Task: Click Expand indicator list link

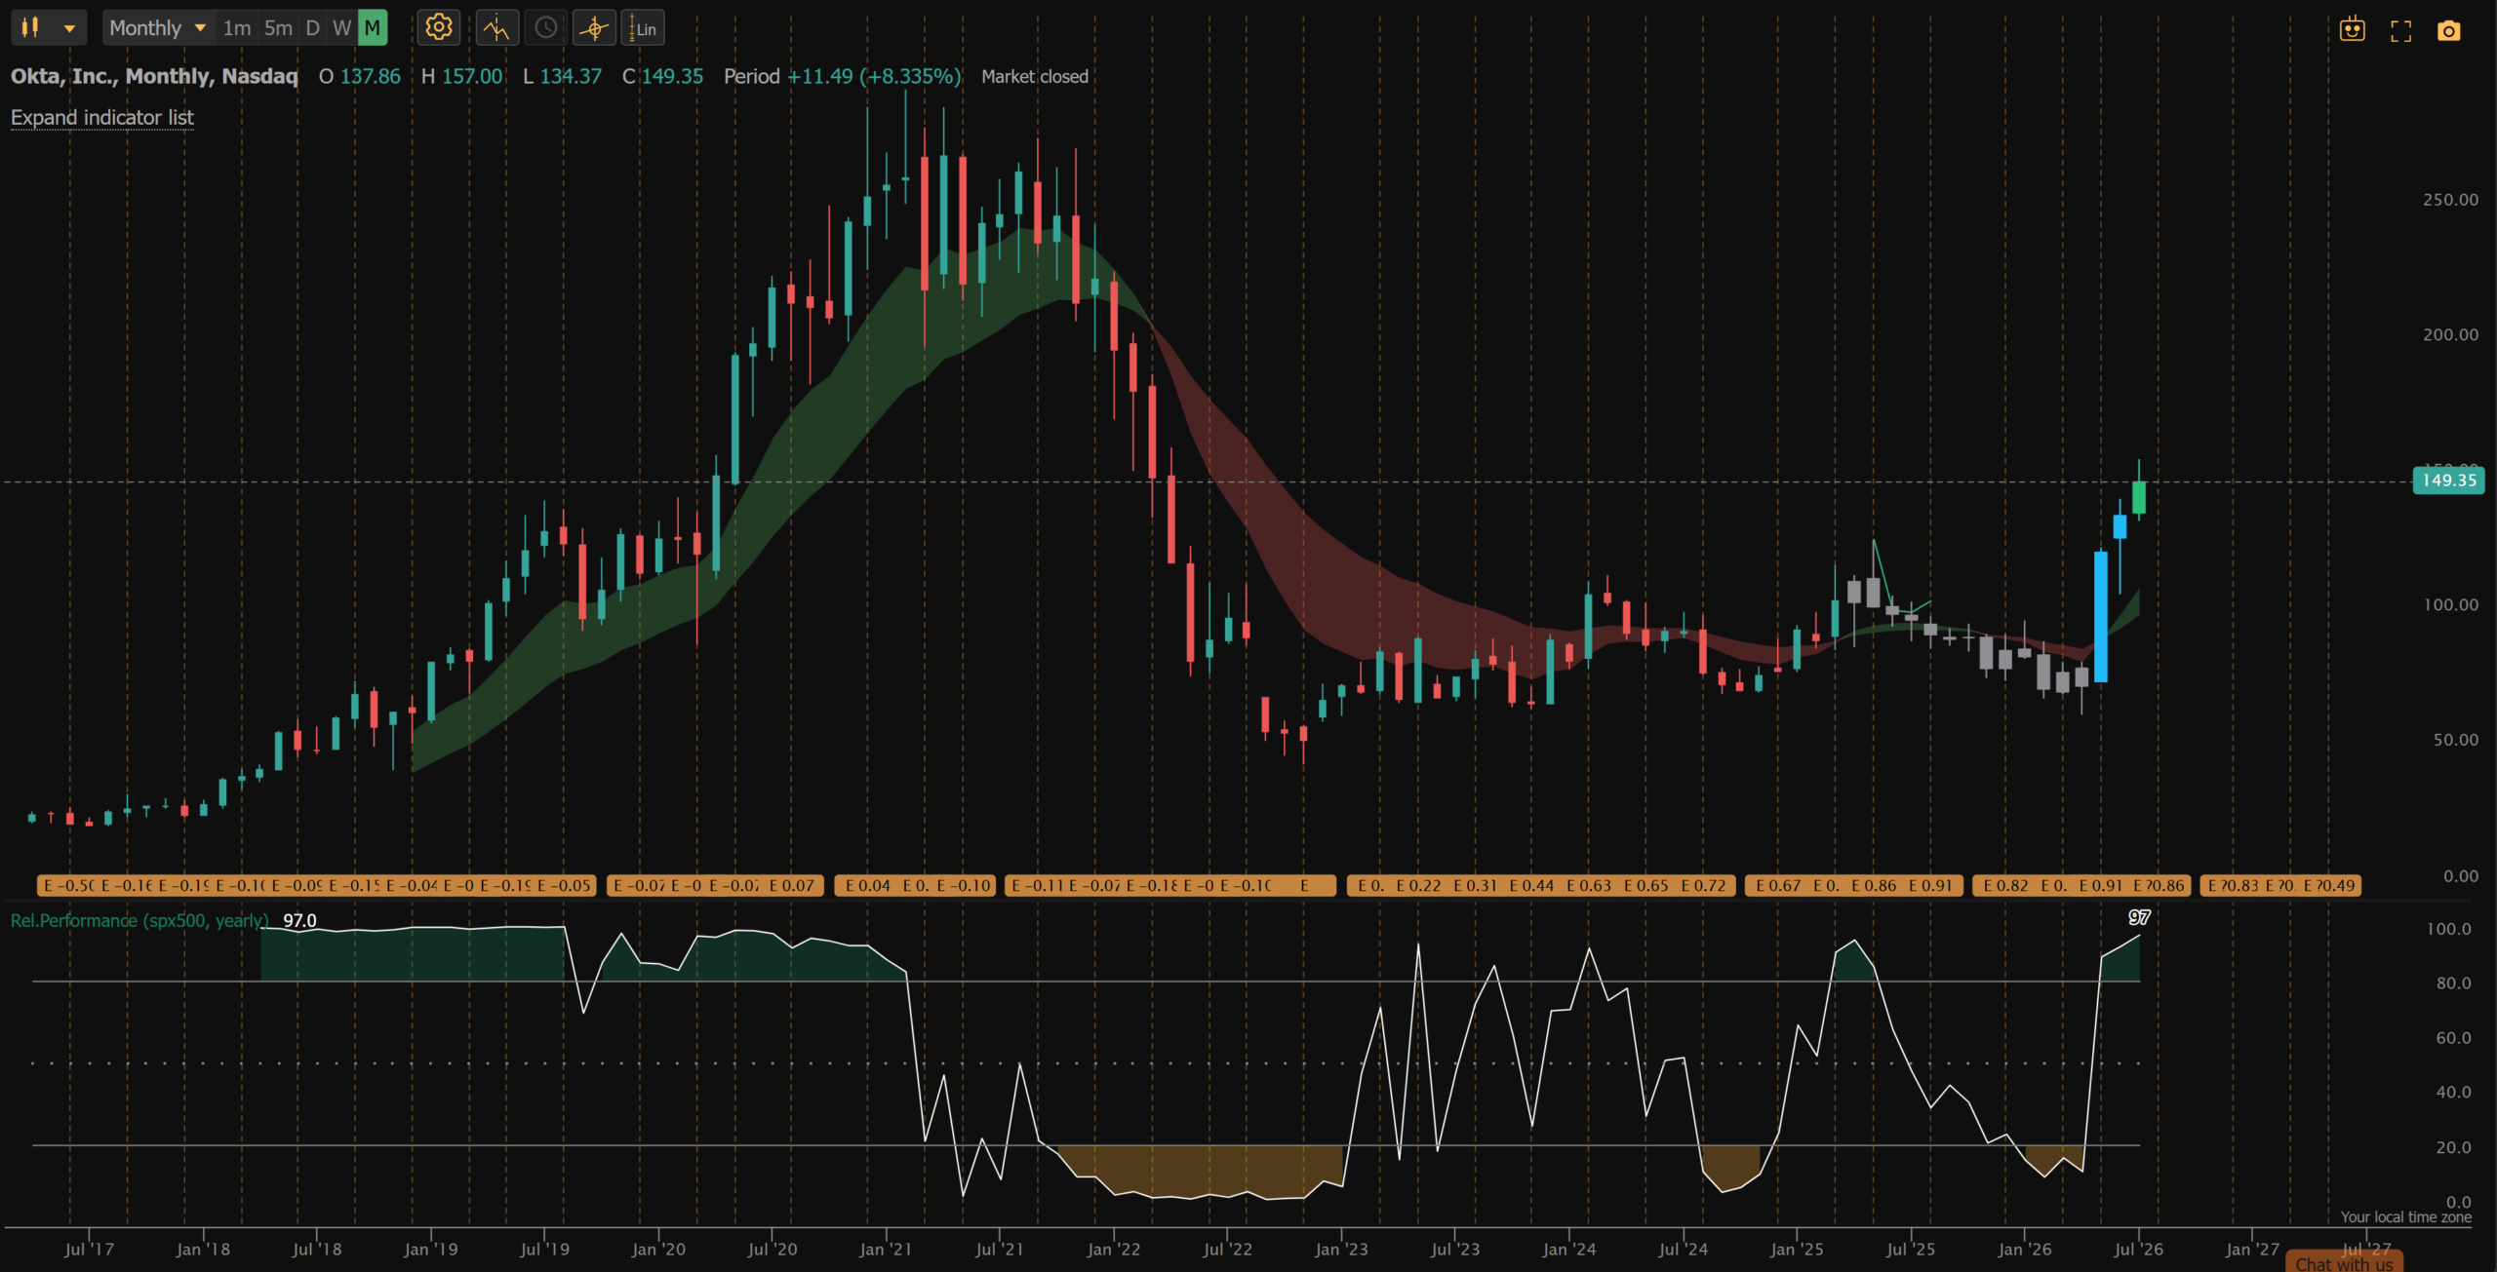Action: click(102, 118)
